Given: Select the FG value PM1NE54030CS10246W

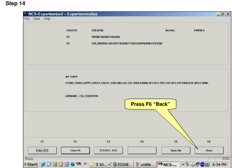Looking at the screenshot, I should click(106, 37).
